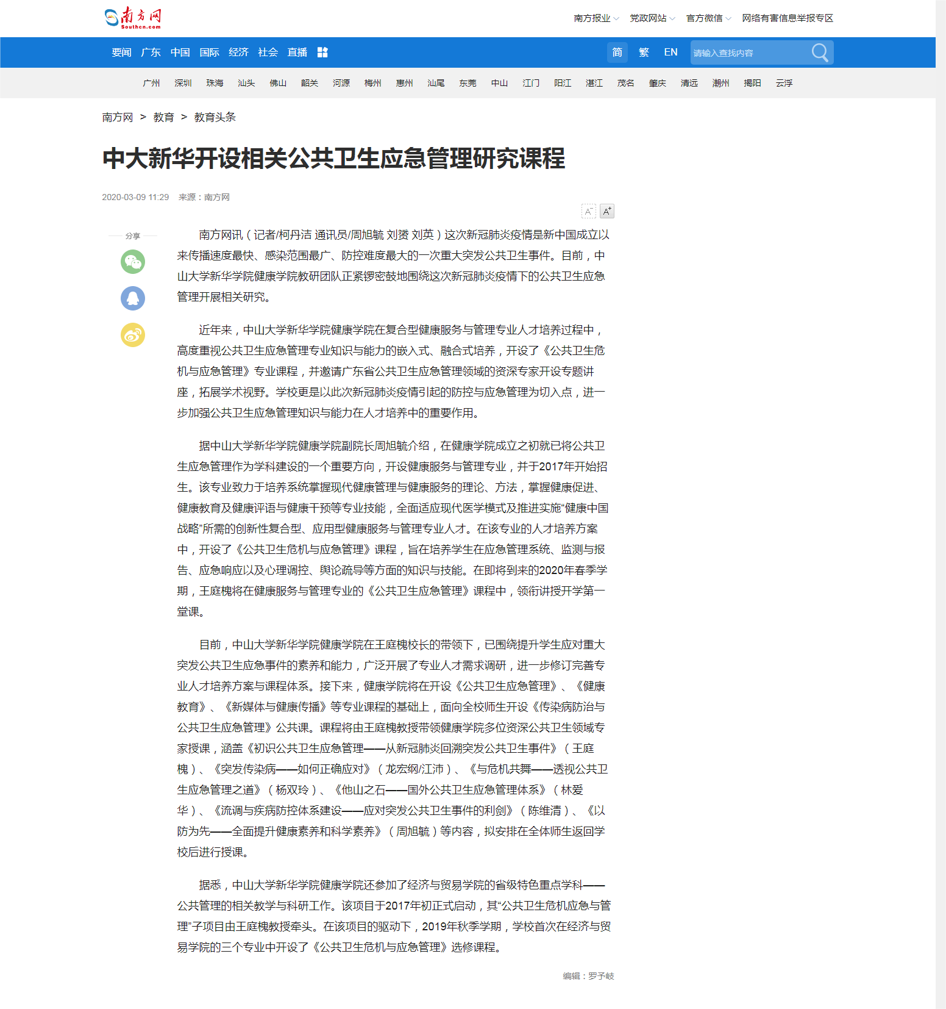Open the 要闻 navigation tab

(x=121, y=52)
